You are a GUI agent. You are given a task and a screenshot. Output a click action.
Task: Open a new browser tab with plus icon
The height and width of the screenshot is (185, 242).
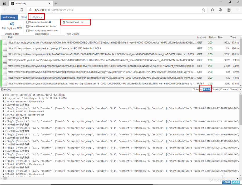(x=56, y=3)
